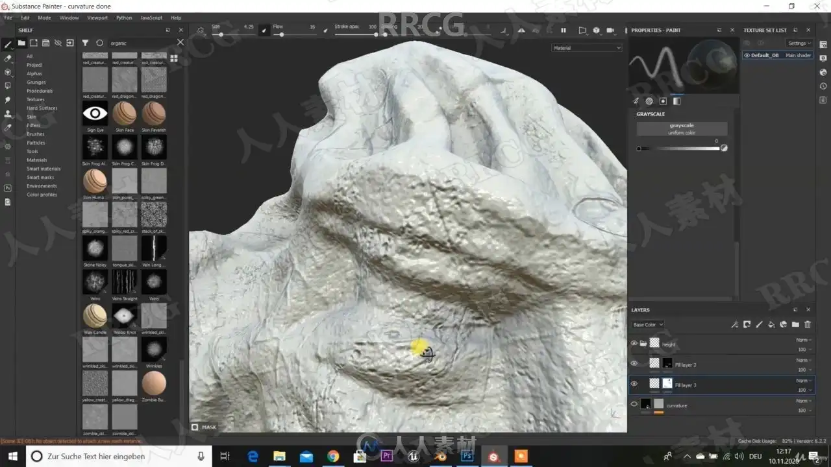Screen dimensions: 831x467
Task: Click the shelf filter funnel icon
Action: 85,43
